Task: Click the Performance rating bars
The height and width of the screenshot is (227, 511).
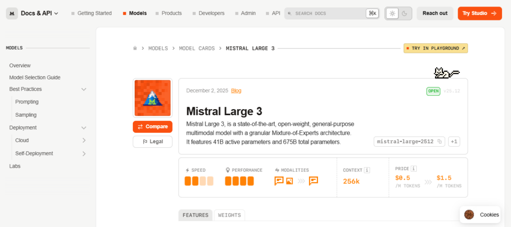Action: pos(239,181)
